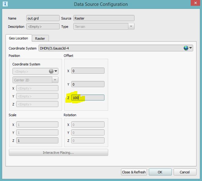Open the Center 2D dropdown
The width and height of the screenshot is (202, 181).
point(55,80)
